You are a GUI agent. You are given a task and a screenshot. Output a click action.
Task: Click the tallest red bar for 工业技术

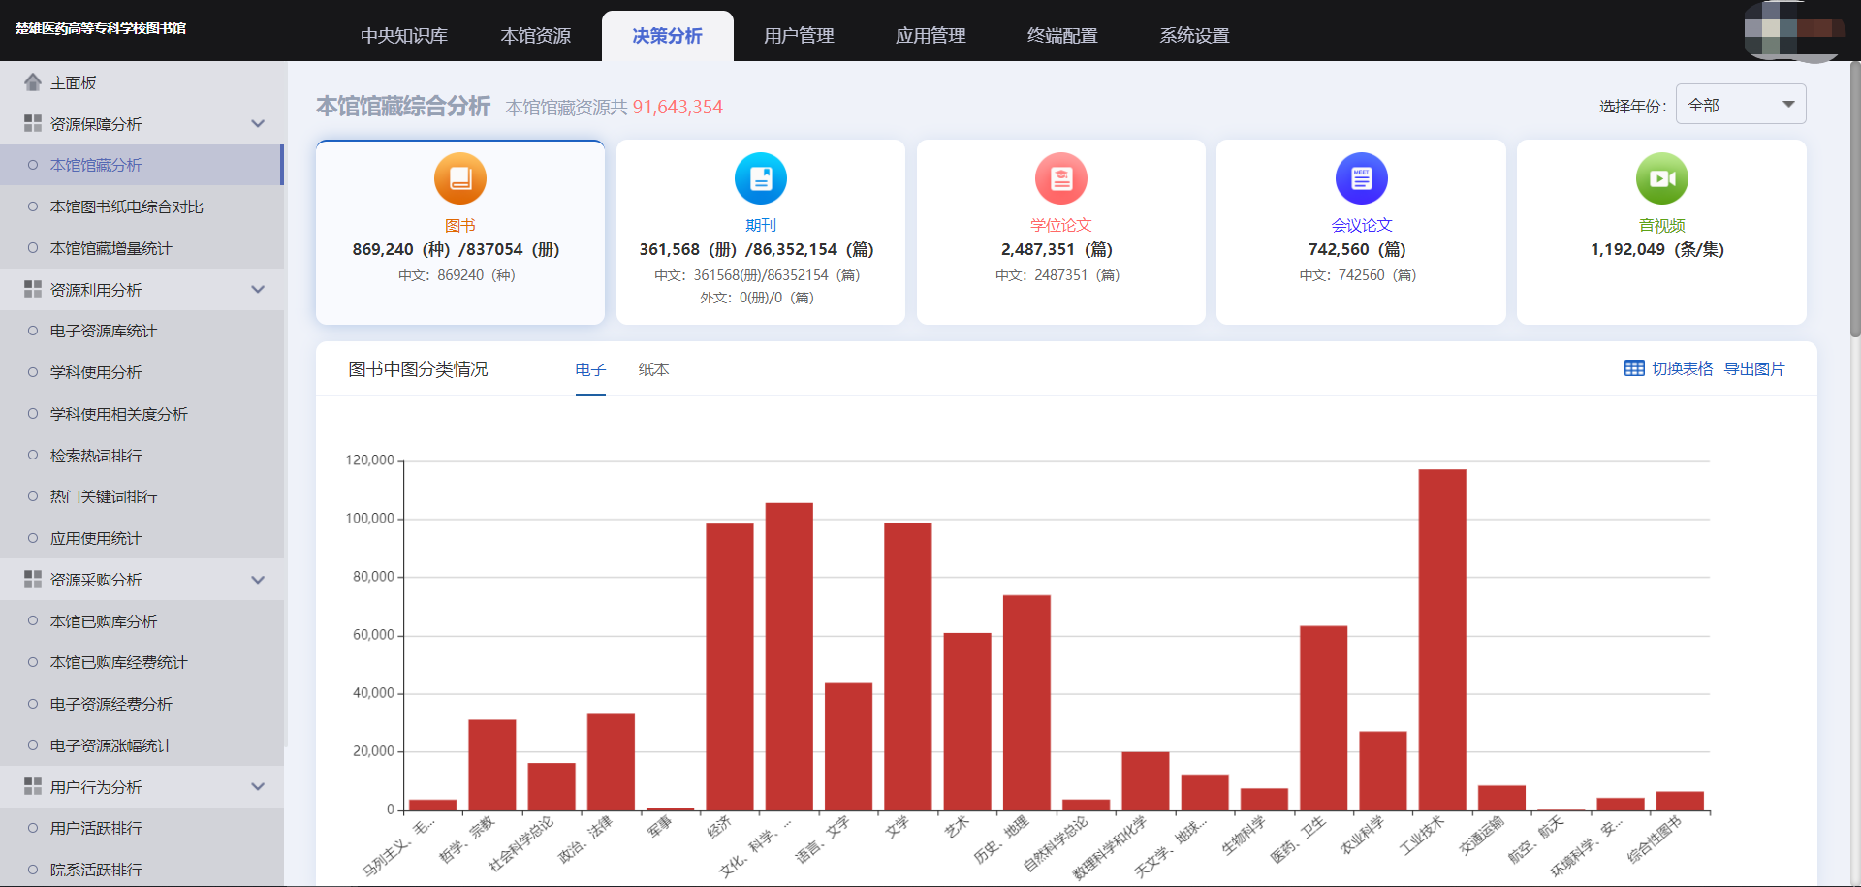pos(1441,640)
